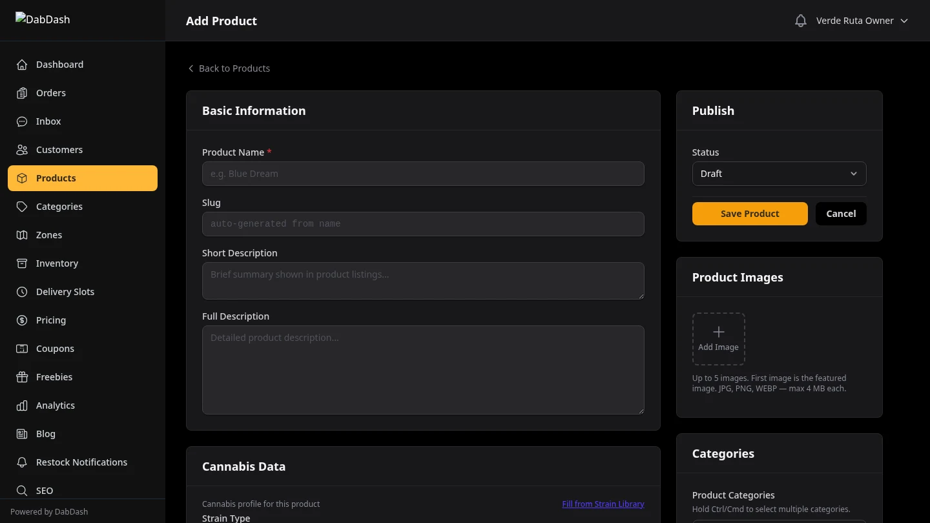
Task: Select the Categories tag icon
Action: 21,207
